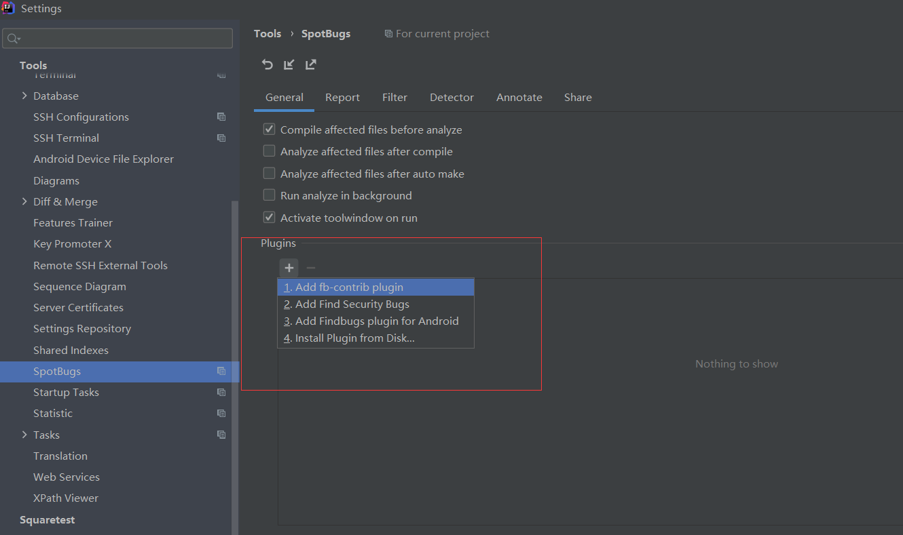
Task: Expand the Diff & Merge node
Action: [x=24, y=201]
